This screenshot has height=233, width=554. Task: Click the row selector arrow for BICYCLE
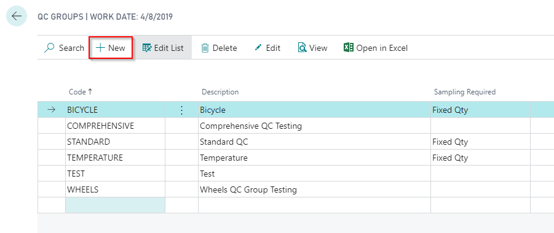tap(52, 110)
